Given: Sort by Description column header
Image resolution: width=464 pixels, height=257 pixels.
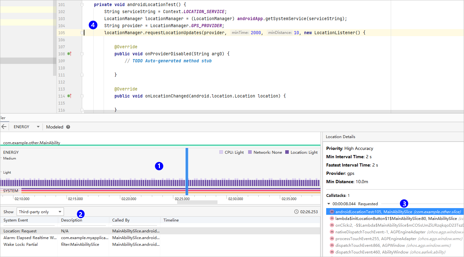Looking at the screenshot, I should 83,220.
